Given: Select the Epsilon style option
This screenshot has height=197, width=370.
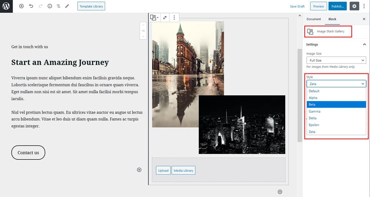Looking at the screenshot, I should [336, 125].
